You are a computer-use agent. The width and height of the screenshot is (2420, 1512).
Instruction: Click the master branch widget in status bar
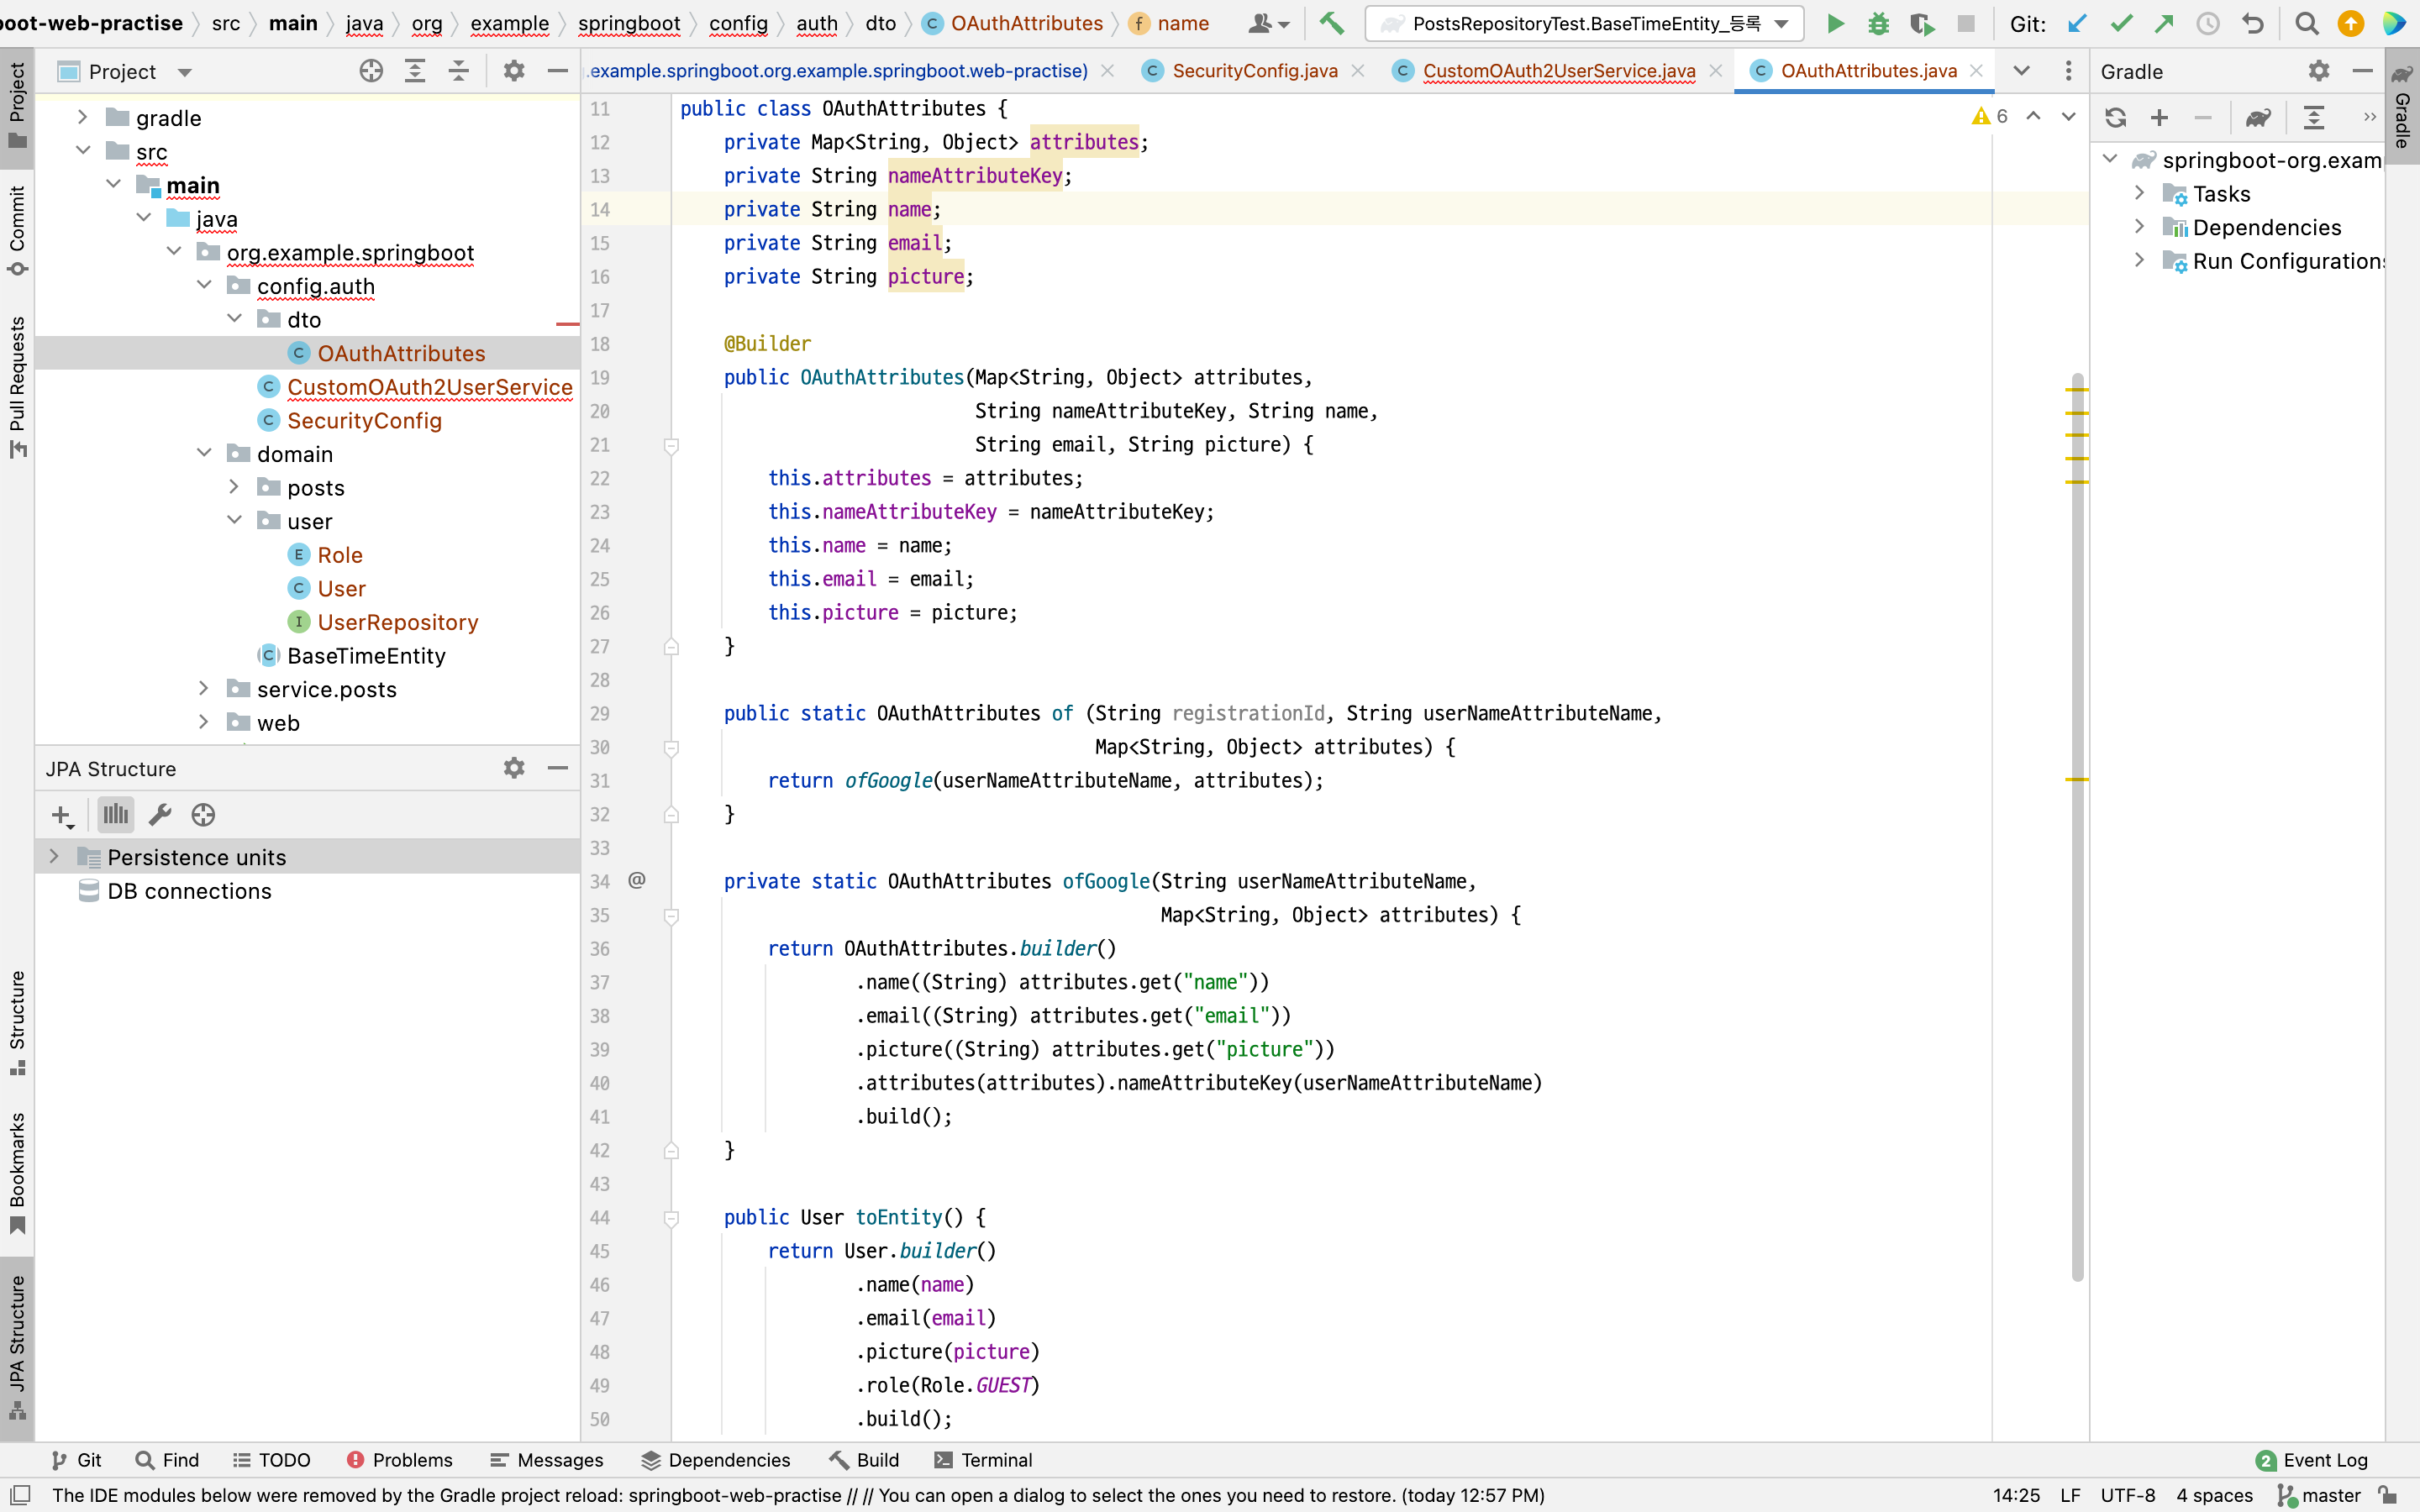pos(2320,1495)
